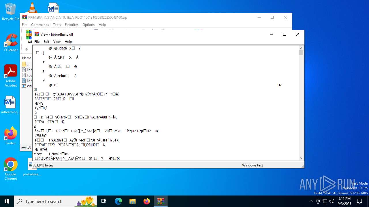Click the WinRAR icon in archive title bar
This screenshot has width=369, height=207.
(25, 17)
